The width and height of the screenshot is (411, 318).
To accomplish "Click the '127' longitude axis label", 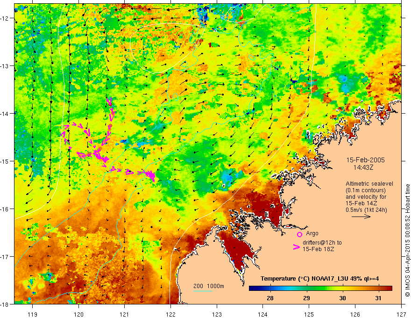I will pyautogui.click(x=401, y=314).
